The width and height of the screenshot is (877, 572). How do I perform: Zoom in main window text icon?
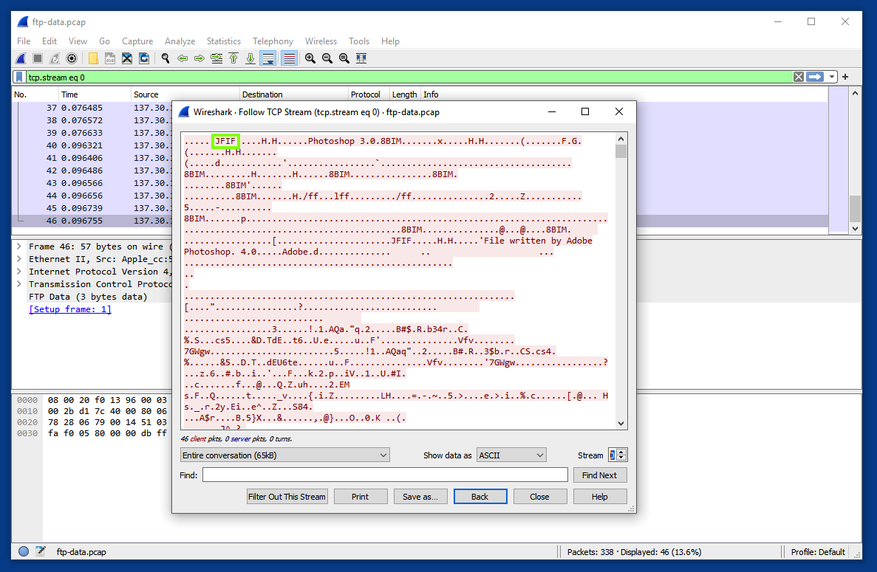[x=310, y=58]
